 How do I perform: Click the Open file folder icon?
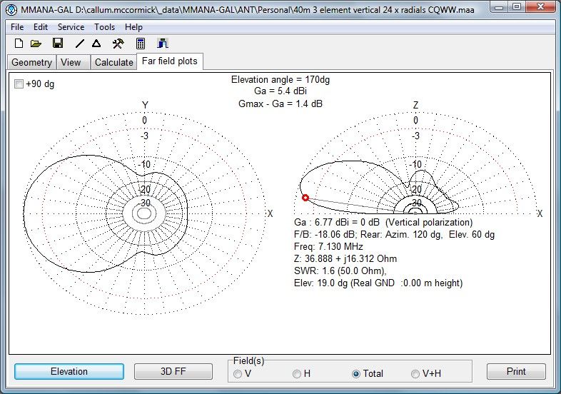pos(36,44)
